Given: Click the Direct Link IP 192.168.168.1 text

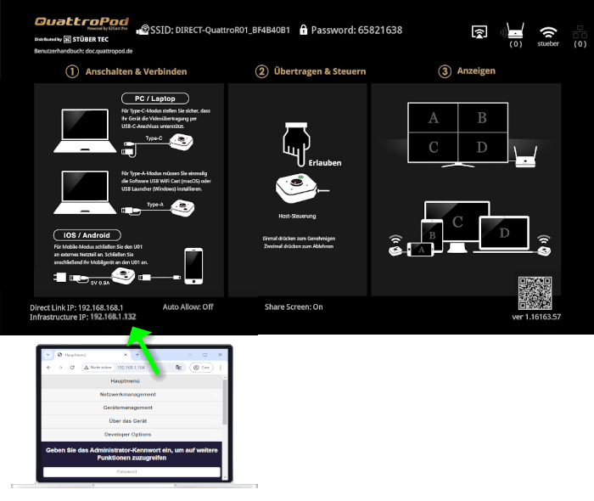Looking at the screenshot, I should coord(76,307).
